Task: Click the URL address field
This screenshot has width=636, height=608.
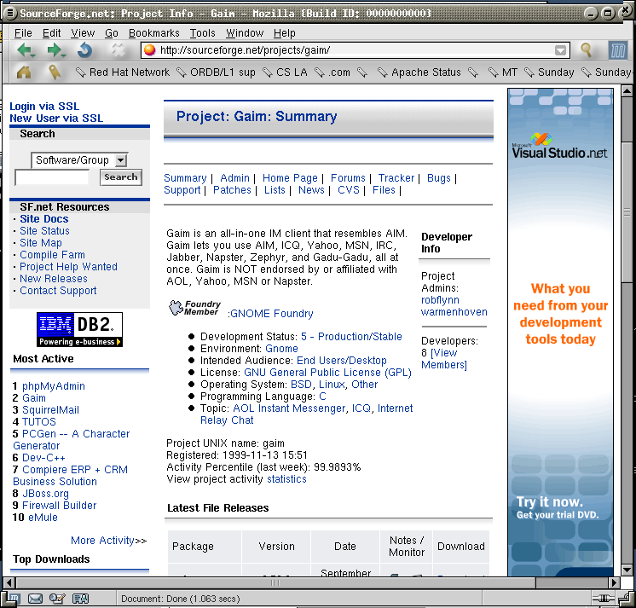Action: [x=355, y=50]
